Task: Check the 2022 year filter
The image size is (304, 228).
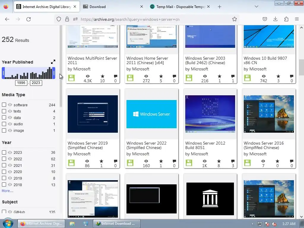Action: click(x=4, y=159)
